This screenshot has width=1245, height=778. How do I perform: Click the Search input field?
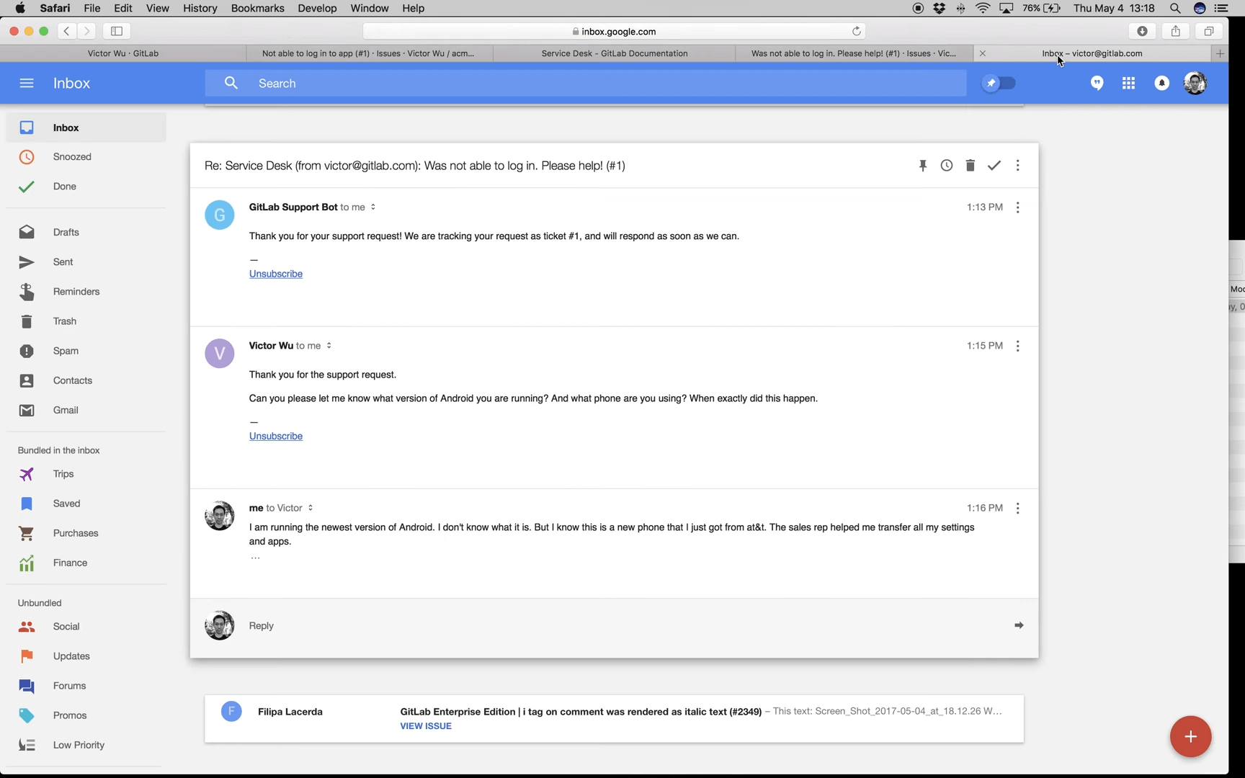[x=586, y=84]
